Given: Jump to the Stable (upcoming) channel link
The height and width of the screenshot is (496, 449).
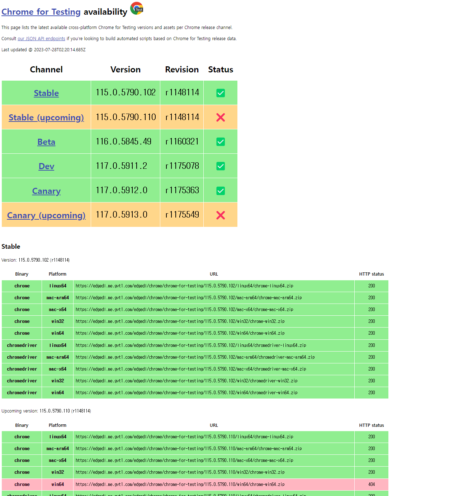Looking at the screenshot, I should 46,118.
